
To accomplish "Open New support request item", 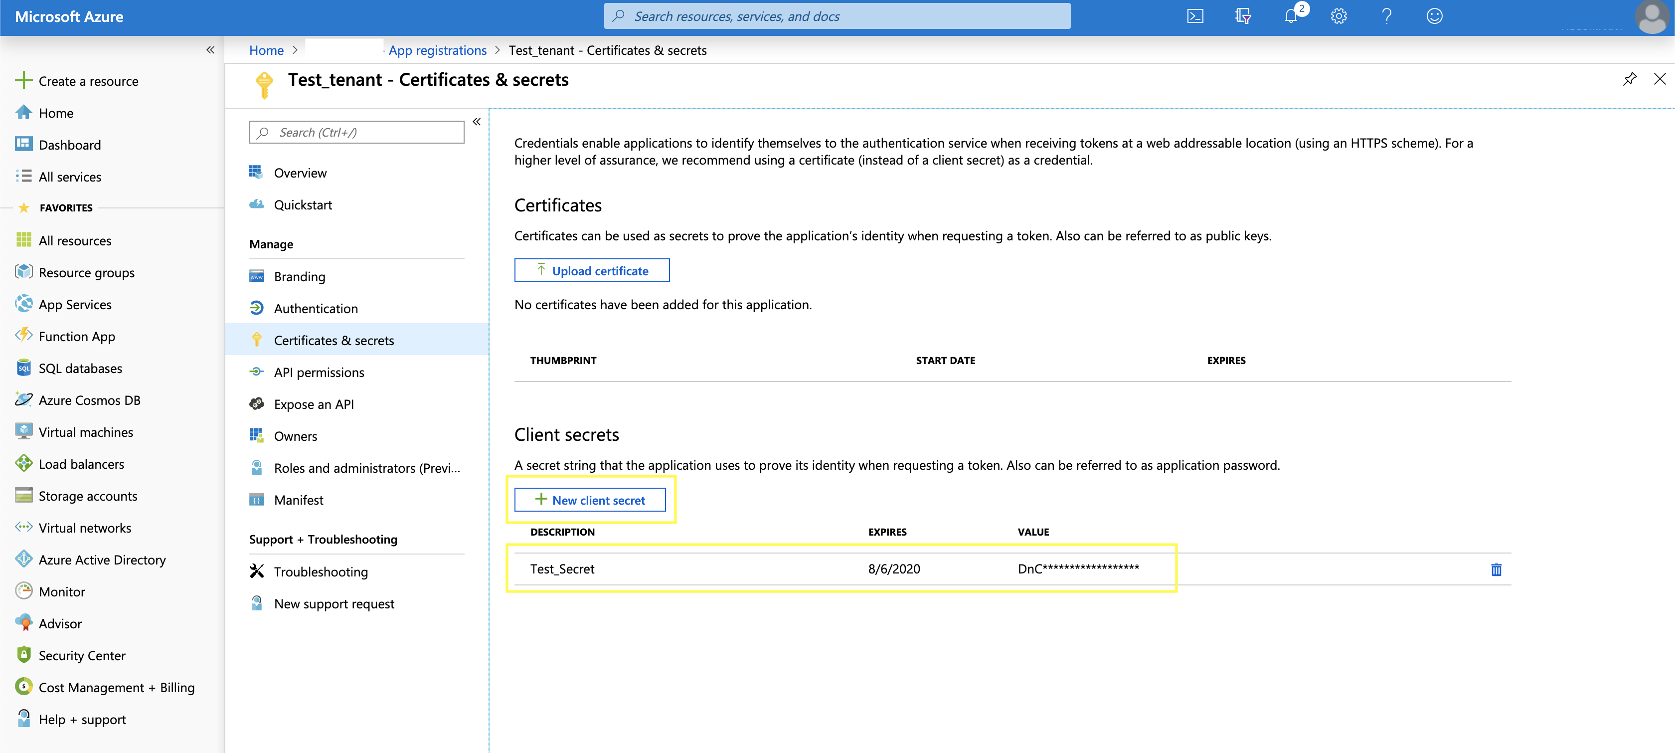I will point(334,603).
